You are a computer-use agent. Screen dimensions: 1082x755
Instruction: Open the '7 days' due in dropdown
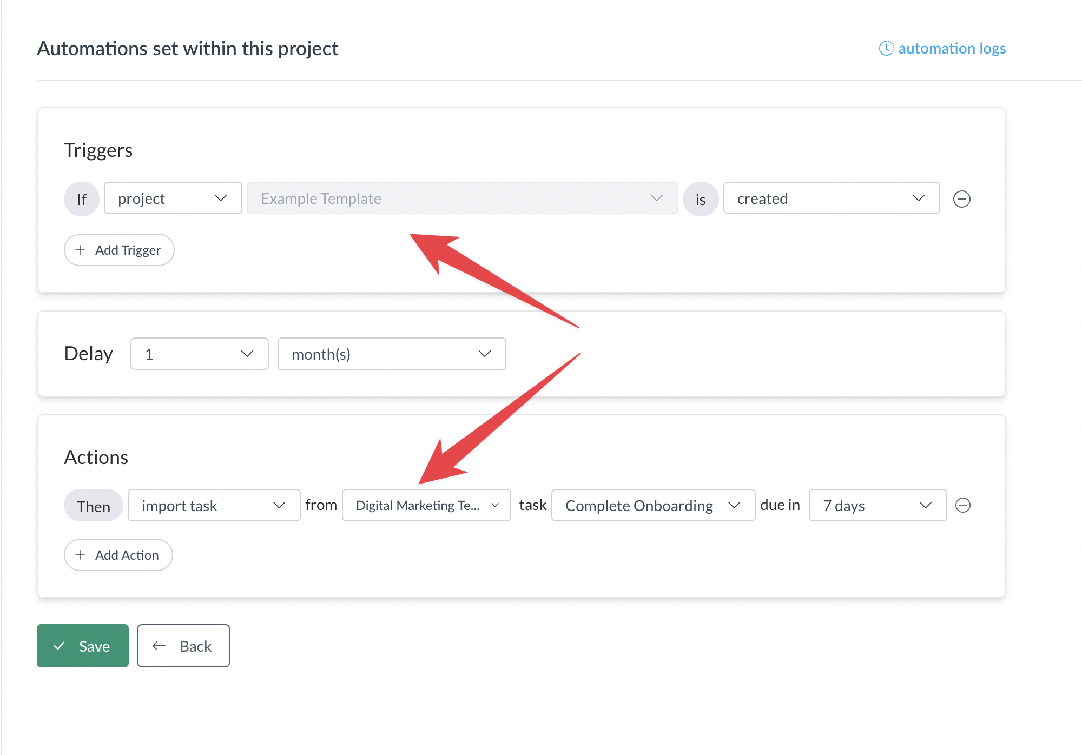[877, 506]
